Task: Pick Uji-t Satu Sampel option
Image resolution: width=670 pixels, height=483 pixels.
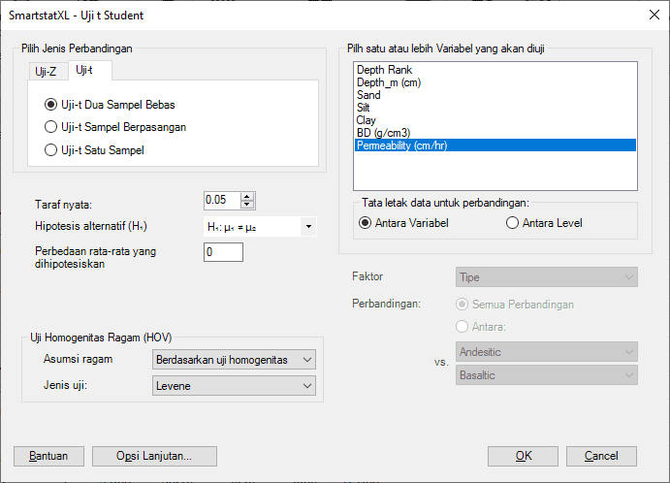Action: [51, 149]
